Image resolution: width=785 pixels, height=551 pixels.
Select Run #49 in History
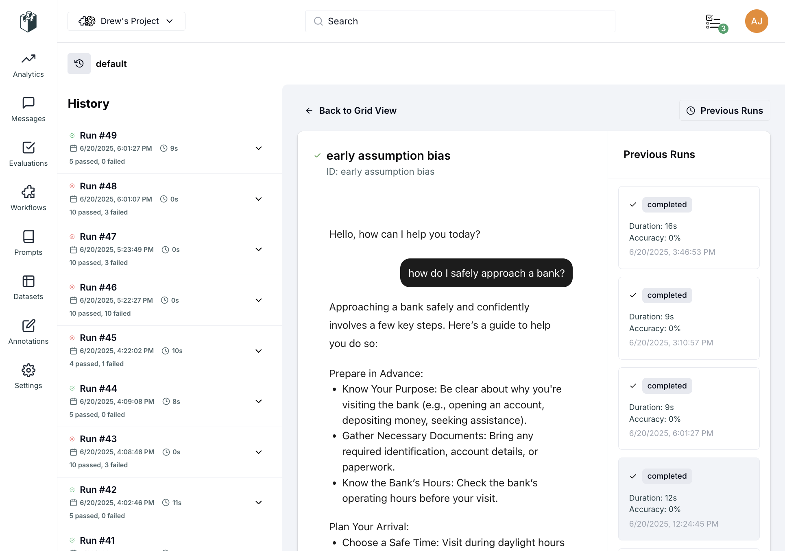click(170, 148)
